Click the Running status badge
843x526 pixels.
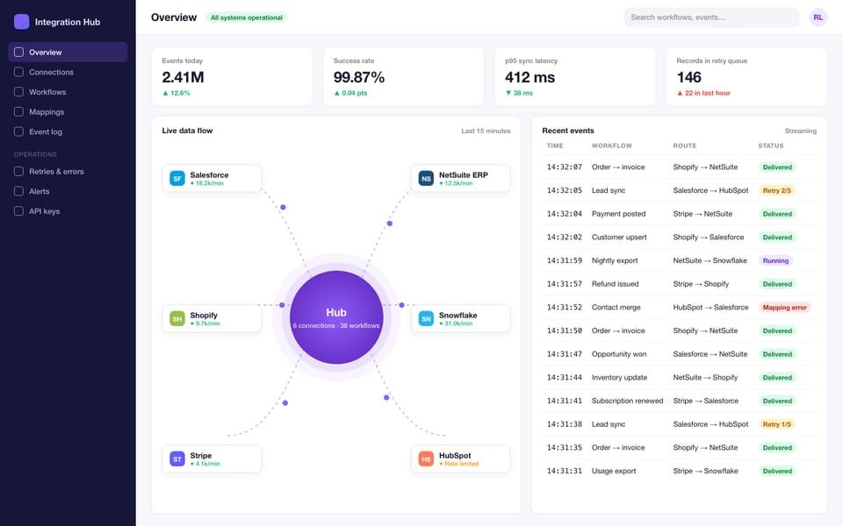[775, 261]
